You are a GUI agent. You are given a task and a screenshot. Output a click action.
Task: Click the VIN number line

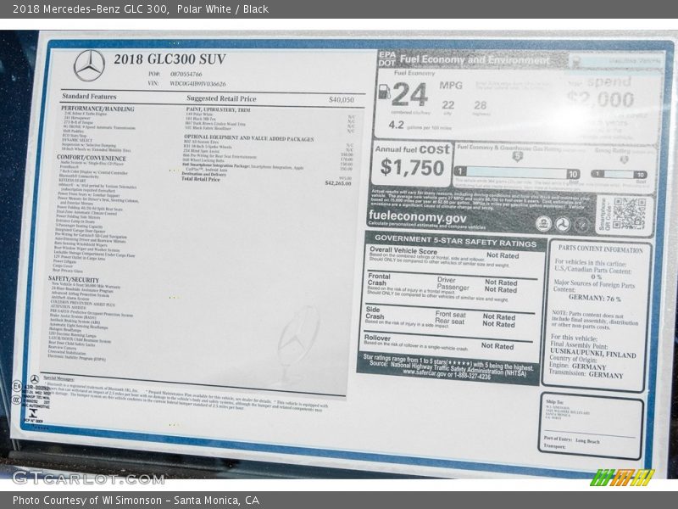click(186, 83)
